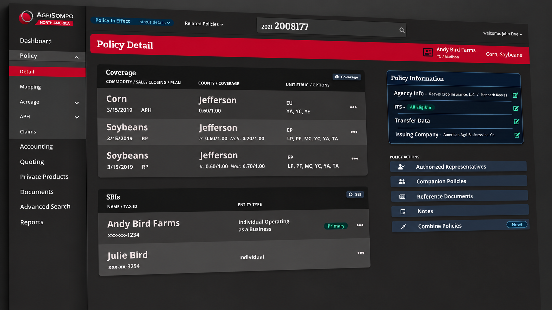
Task: Open more options for Andy Bird Farms SBI
Action: point(360,225)
